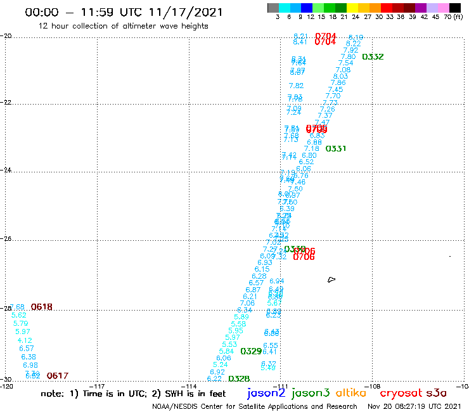
Task: Click the wave height value '6.92'
Action: [x=217, y=372]
